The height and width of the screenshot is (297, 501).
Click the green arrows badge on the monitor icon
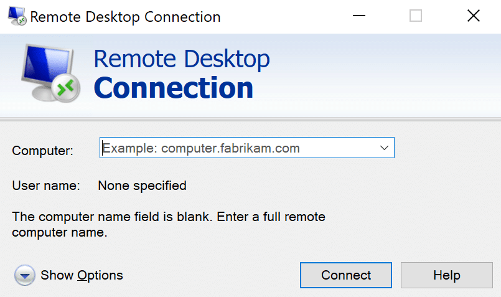pyautogui.click(x=65, y=88)
